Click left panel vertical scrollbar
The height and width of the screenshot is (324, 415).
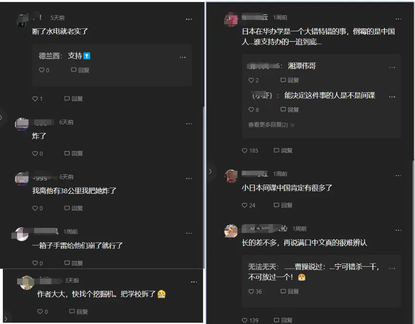coord(204,188)
